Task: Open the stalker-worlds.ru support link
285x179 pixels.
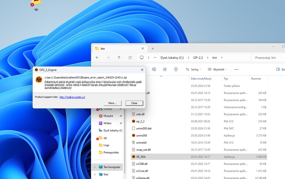Action: pyautogui.click(x=72, y=97)
